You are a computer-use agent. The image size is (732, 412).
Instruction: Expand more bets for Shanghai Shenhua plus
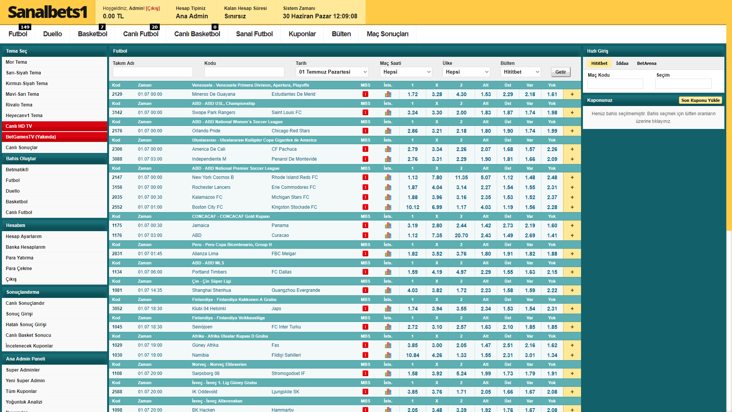point(572,290)
